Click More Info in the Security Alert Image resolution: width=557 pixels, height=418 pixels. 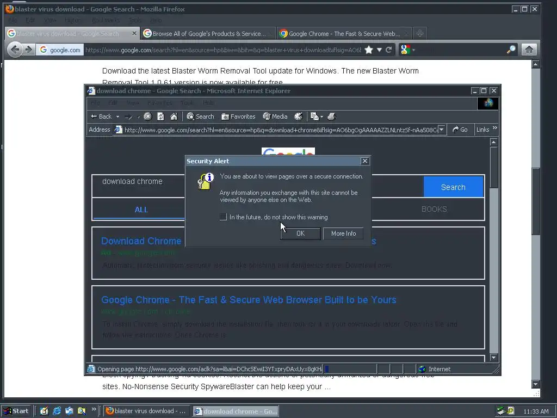point(343,233)
